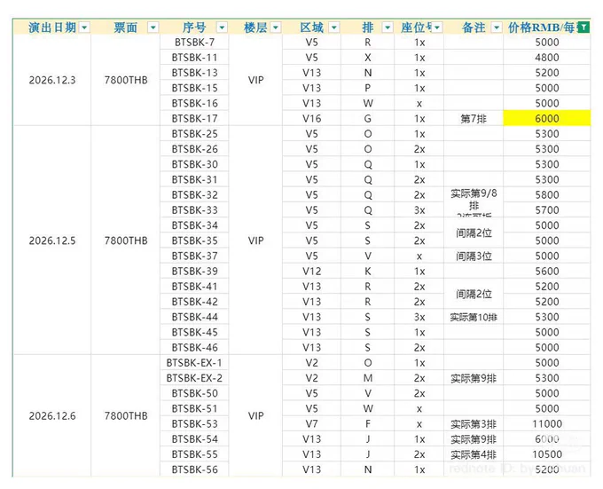603x489 pixels.
Task: Click the 第7排 remark cell
Action: click(x=474, y=119)
